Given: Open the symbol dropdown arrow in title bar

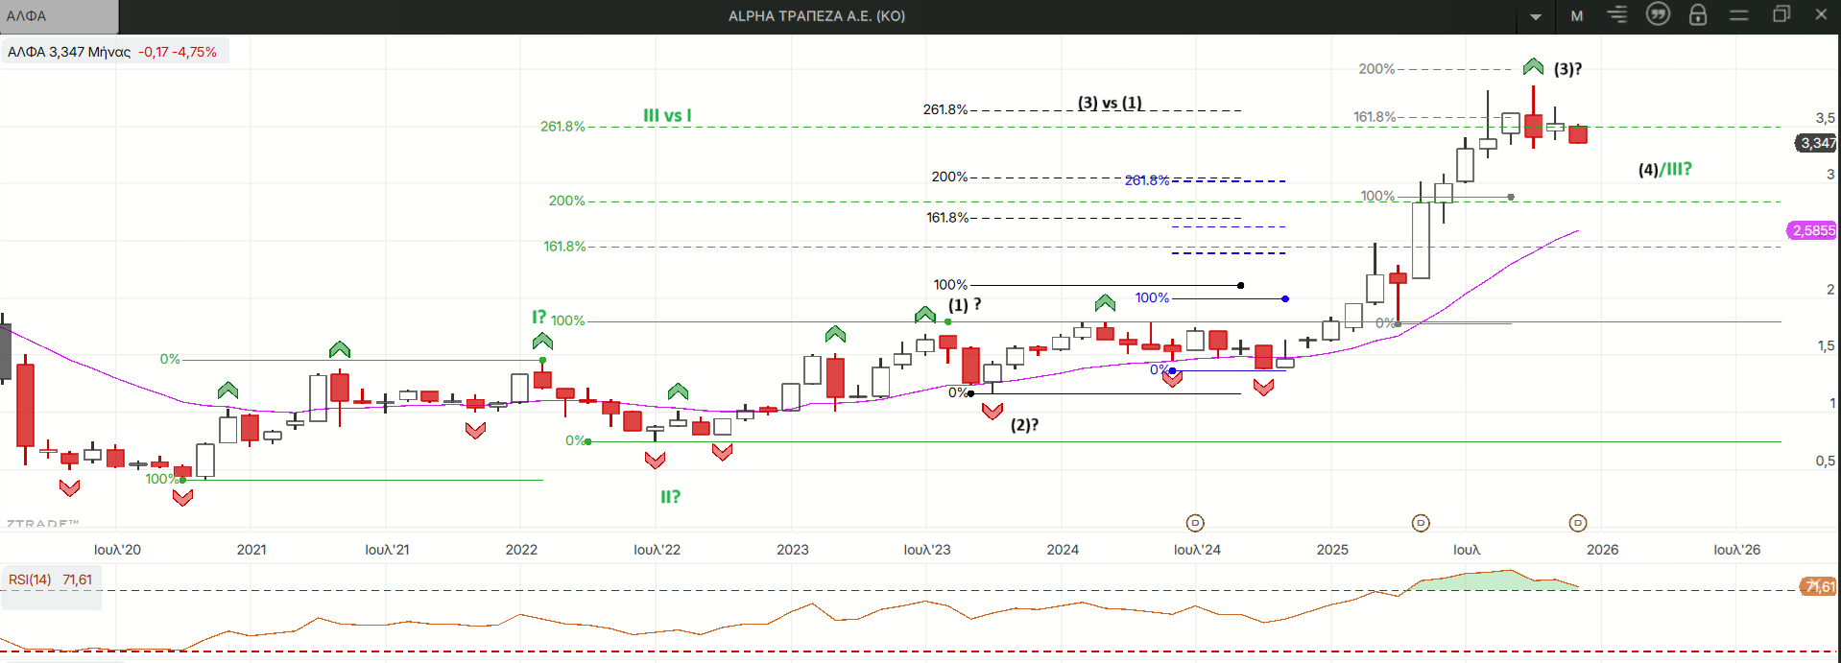Looking at the screenshot, I should [1536, 16].
